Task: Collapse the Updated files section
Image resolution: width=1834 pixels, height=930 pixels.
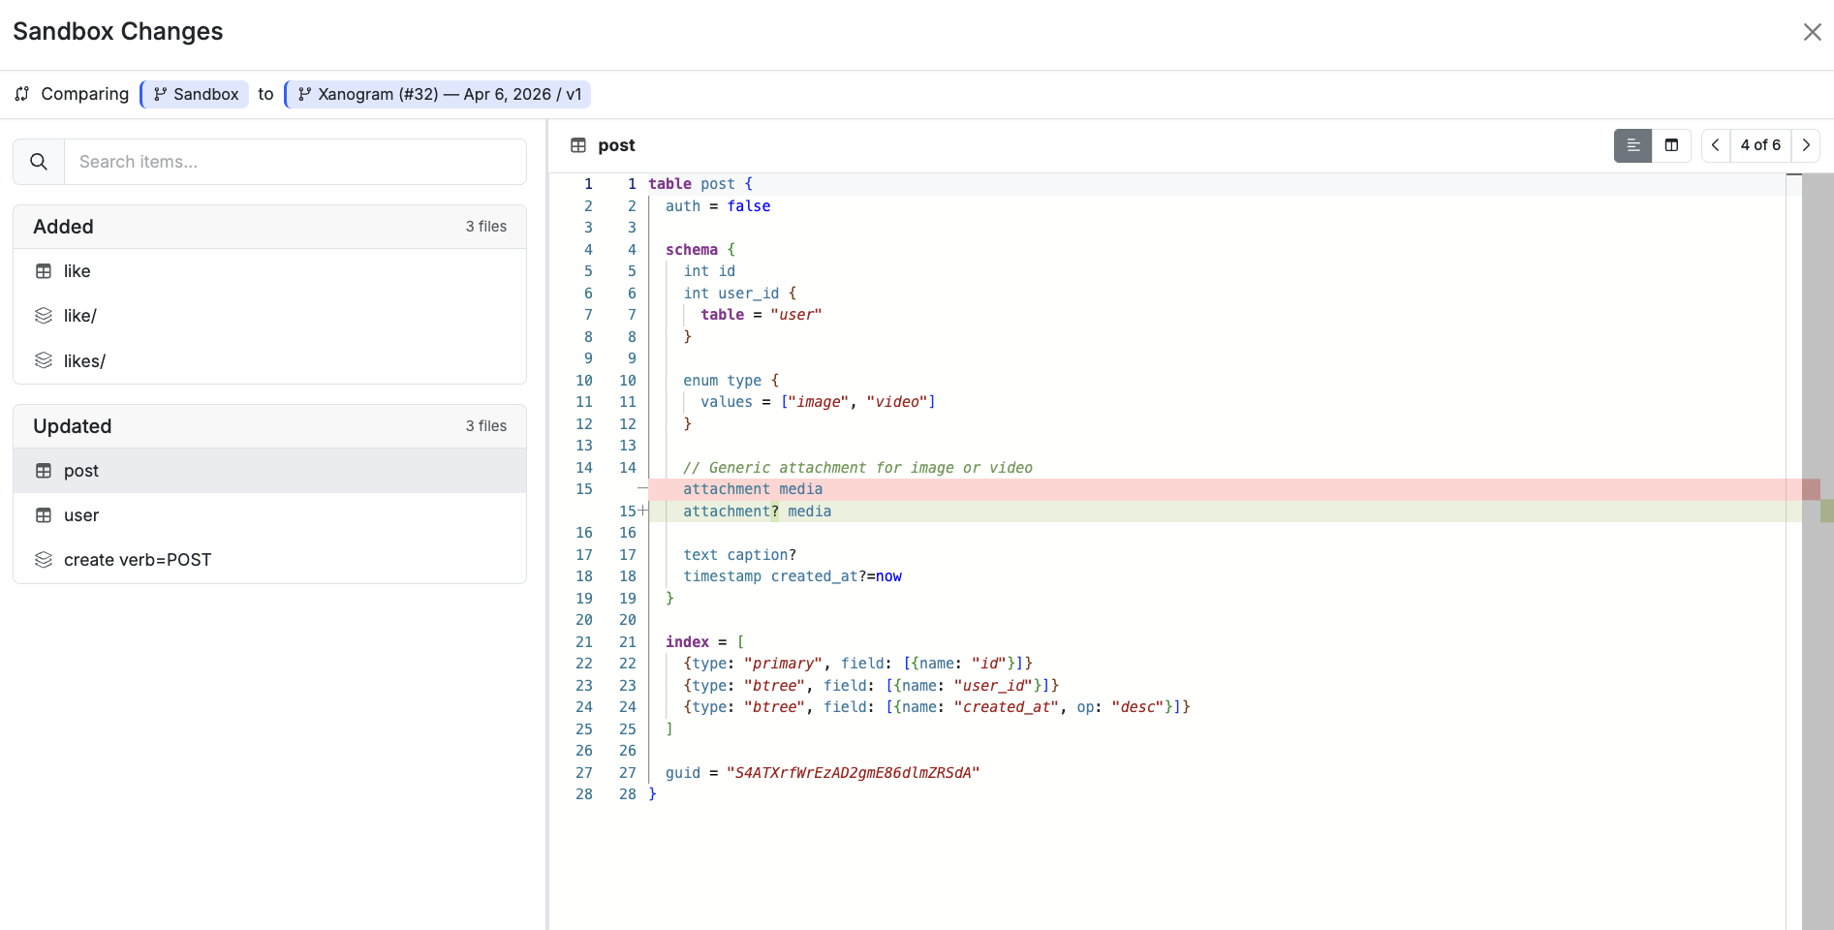Action: click(x=269, y=426)
